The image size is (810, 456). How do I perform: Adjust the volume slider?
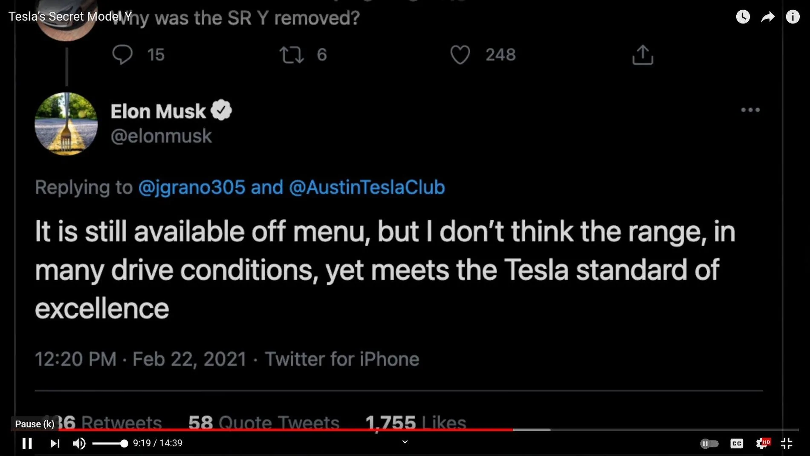110,444
